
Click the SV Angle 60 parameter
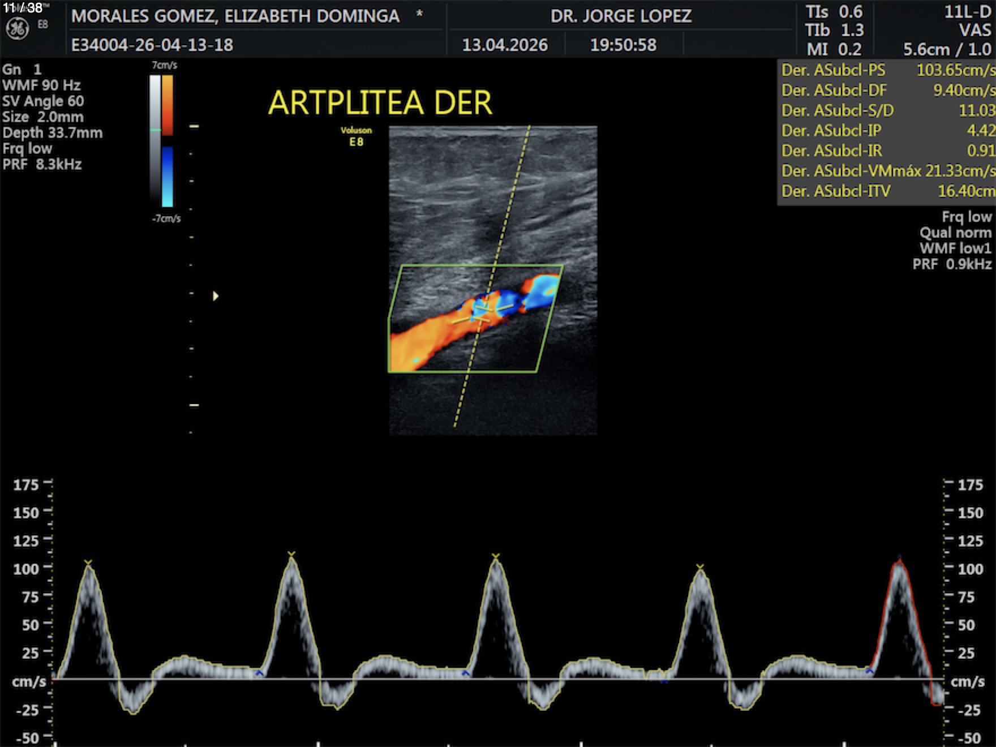pyautogui.click(x=43, y=101)
